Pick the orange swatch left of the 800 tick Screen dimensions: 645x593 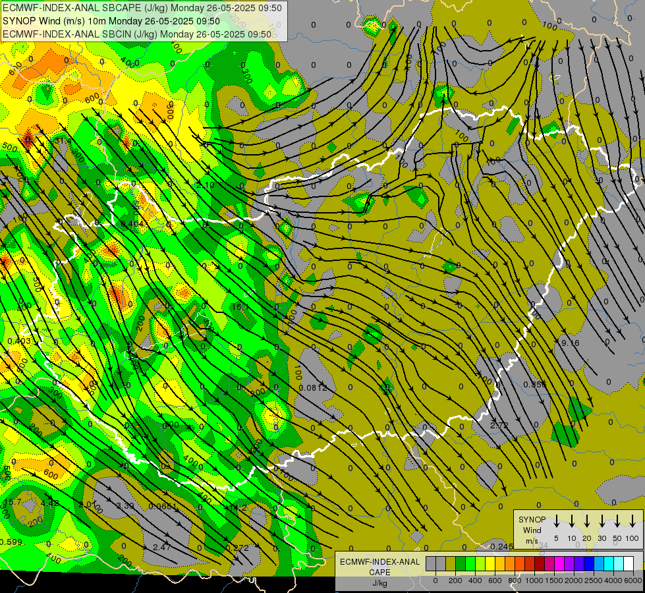[x=510, y=563]
